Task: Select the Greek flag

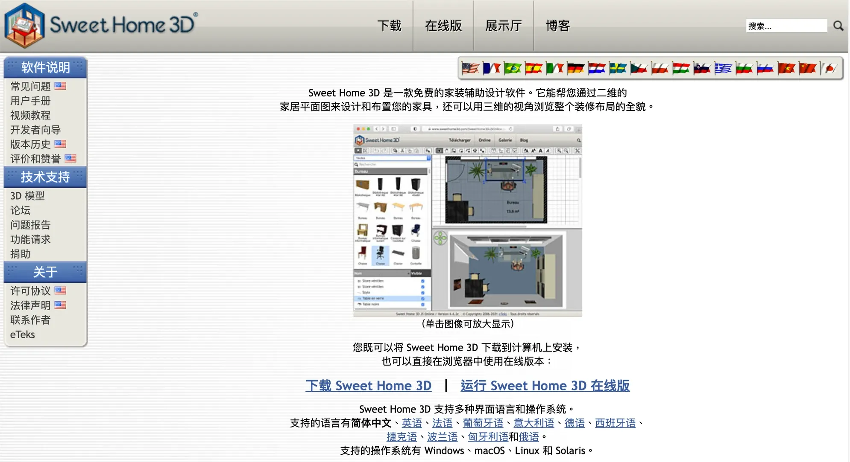Action: click(x=723, y=68)
